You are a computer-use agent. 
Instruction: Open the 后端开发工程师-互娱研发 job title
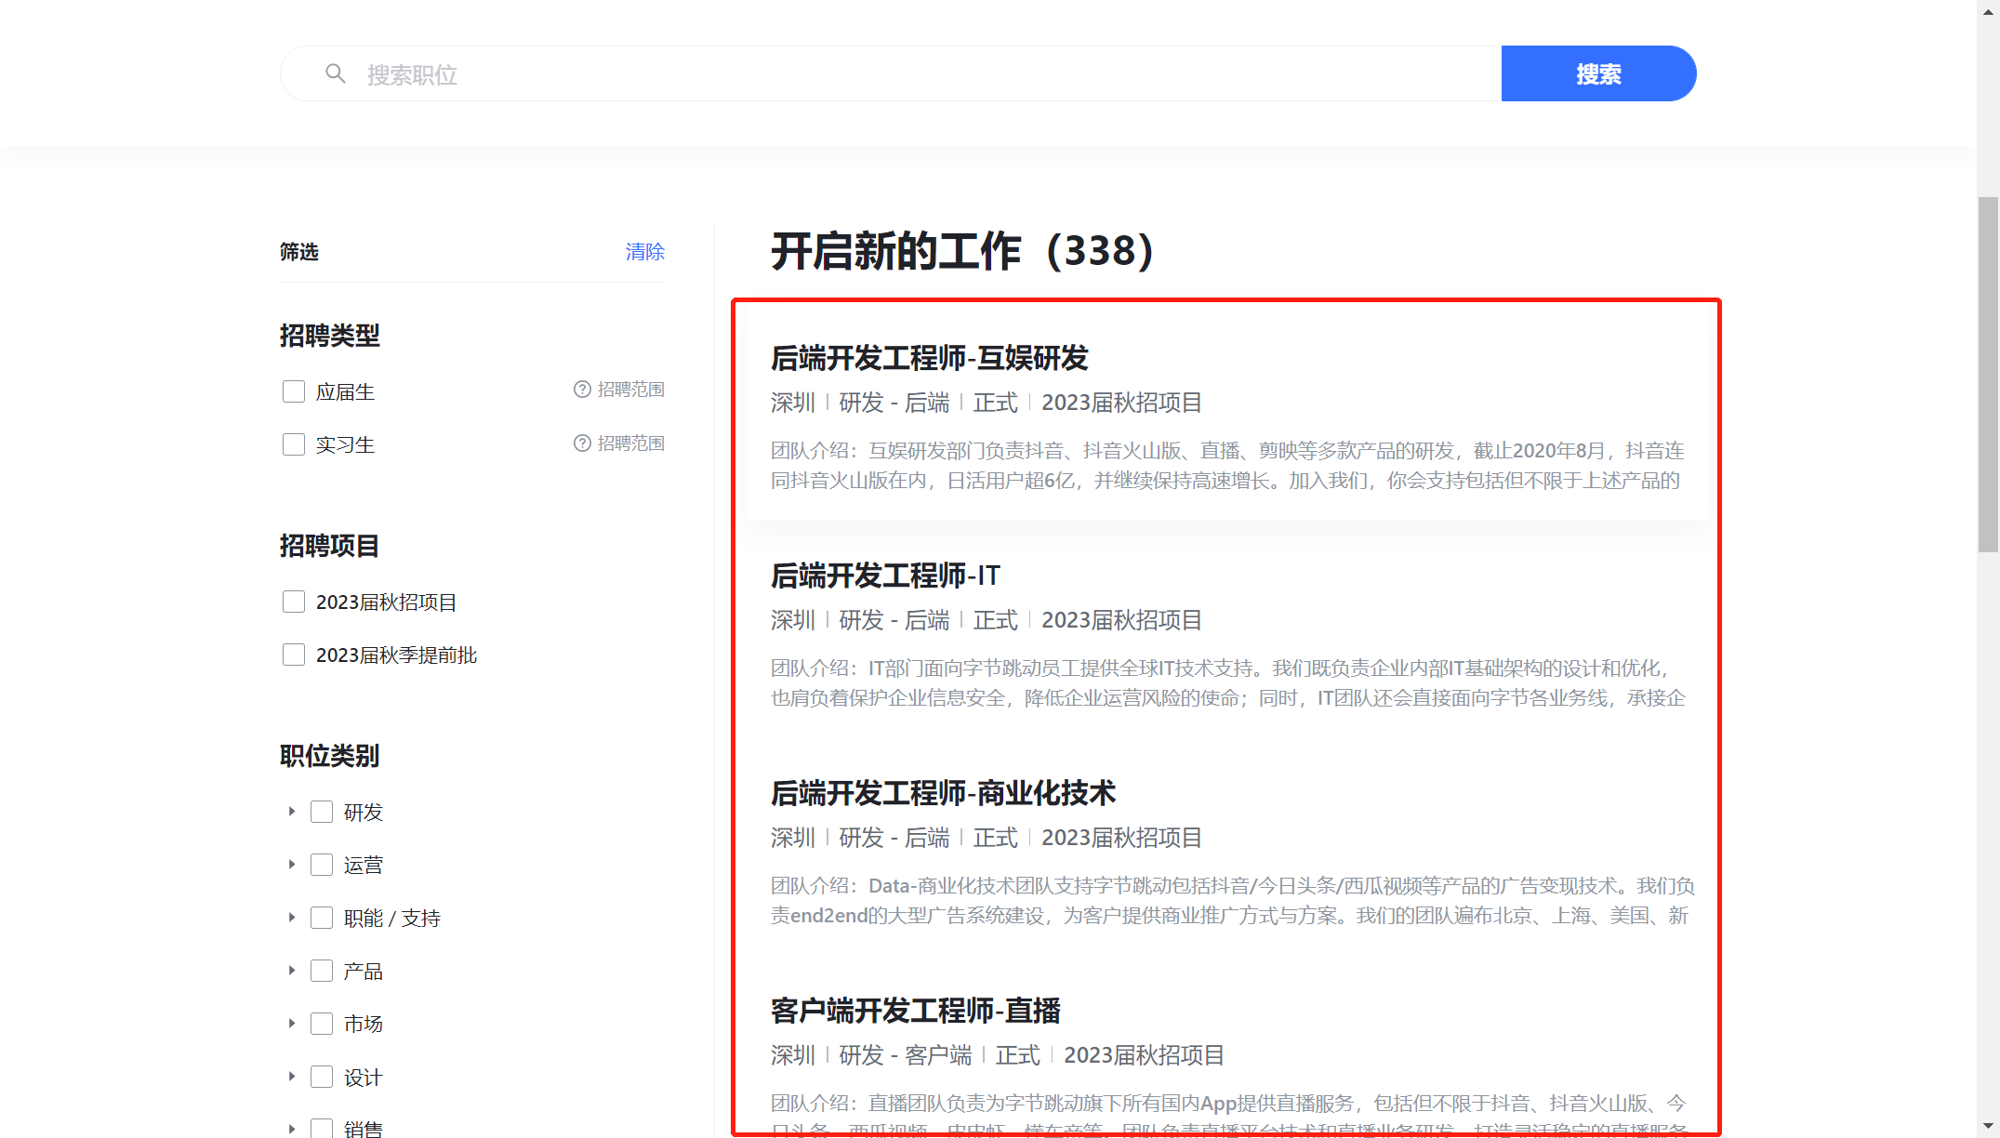[929, 358]
